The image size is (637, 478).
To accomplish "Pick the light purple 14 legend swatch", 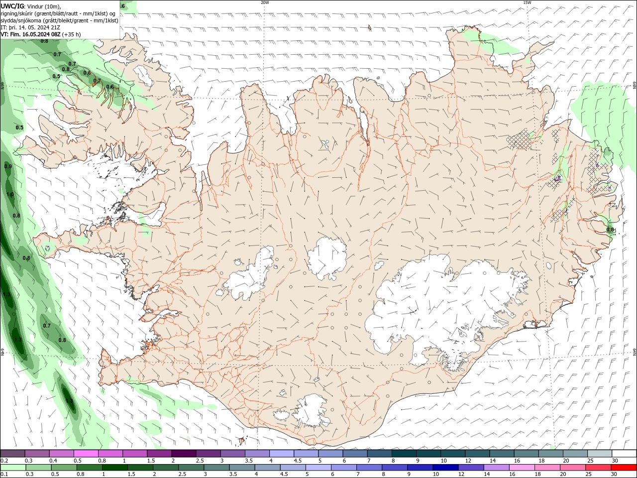I will pyautogui.click(x=497, y=468).
